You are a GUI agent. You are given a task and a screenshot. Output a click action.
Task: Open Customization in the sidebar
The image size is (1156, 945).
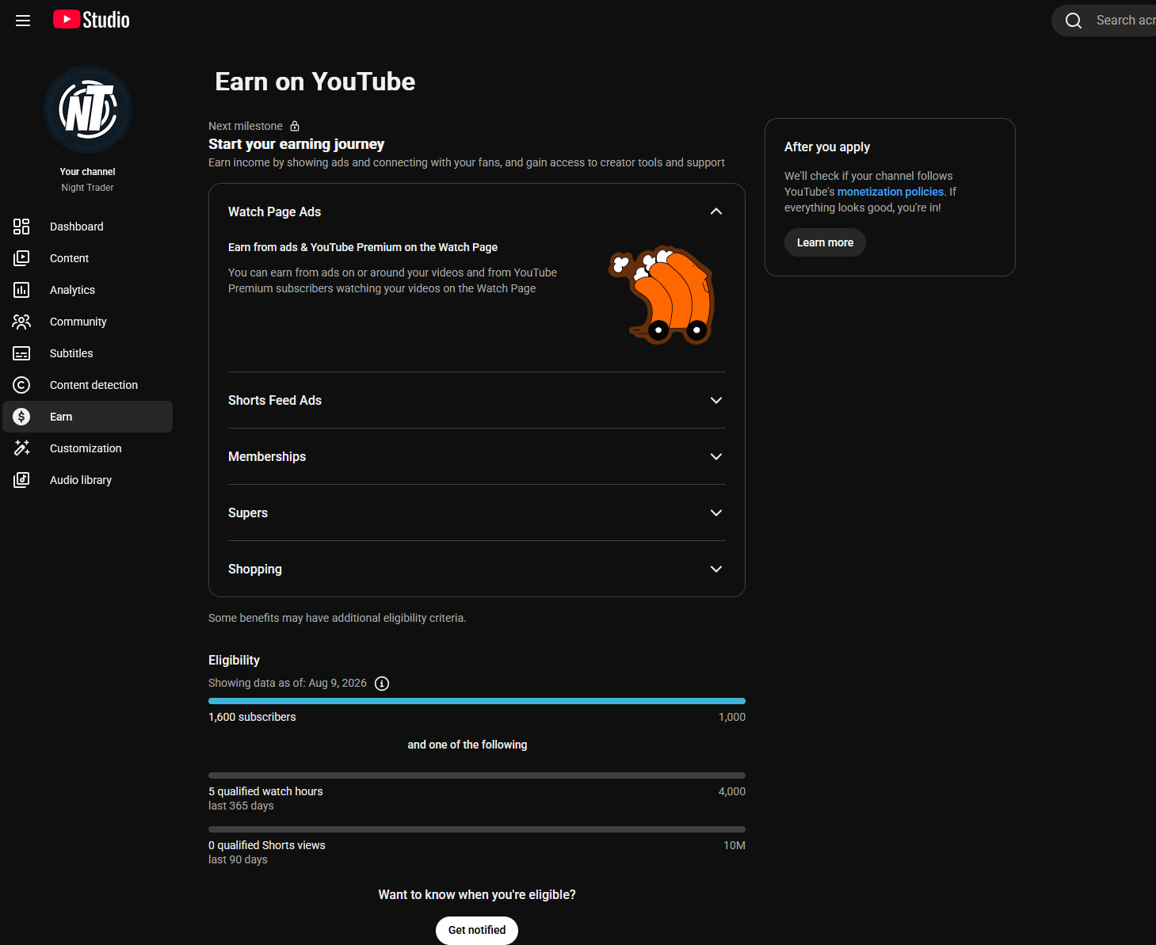[88, 448]
